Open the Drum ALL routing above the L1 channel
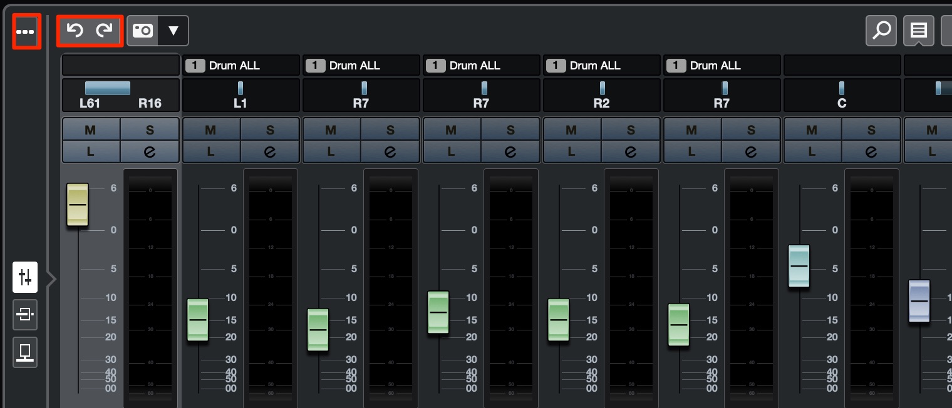This screenshot has width=952, height=408. pyautogui.click(x=241, y=65)
